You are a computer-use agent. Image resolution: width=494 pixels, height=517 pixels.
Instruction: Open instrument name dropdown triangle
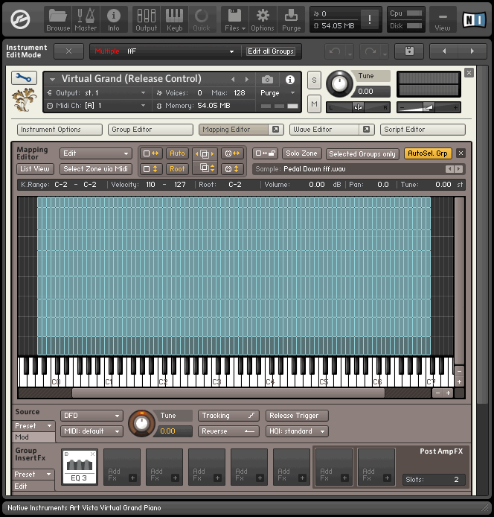click(x=52, y=80)
